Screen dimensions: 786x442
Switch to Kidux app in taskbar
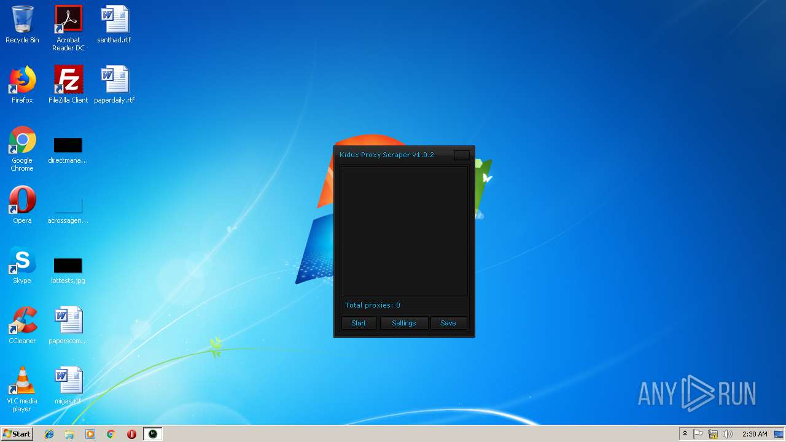(152, 434)
